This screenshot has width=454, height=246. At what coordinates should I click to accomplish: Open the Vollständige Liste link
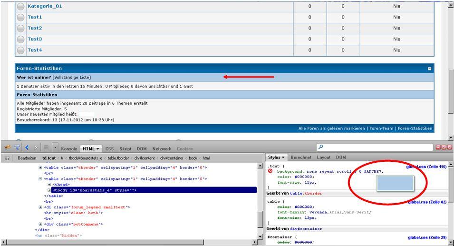pos(71,78)
